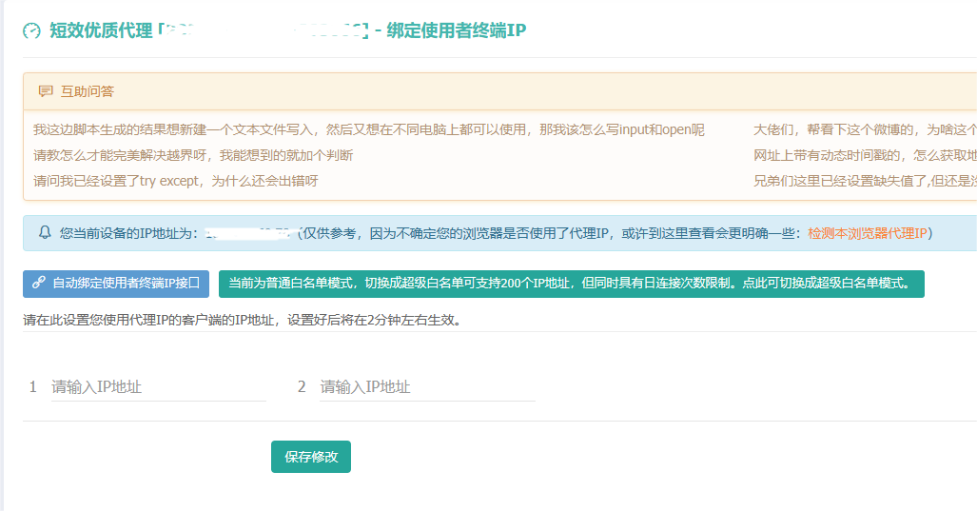Click 自动绑定使用者终端IP接口 button

(x=116, y=284)
